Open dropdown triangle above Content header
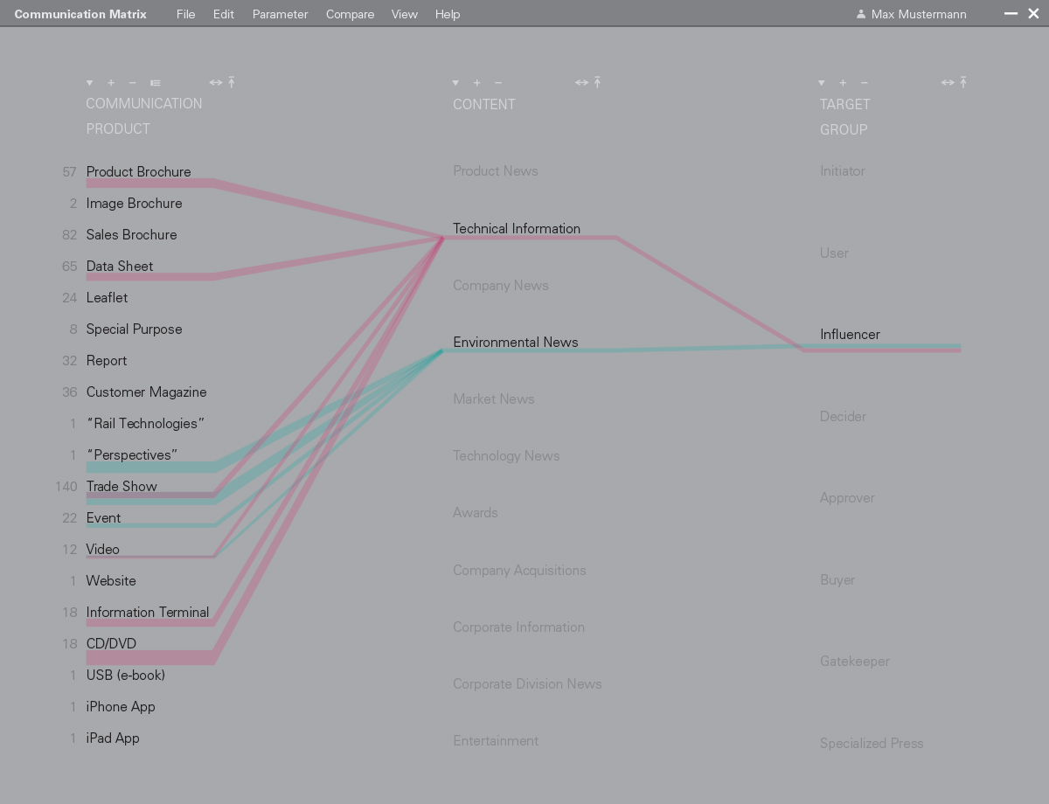 455,83
